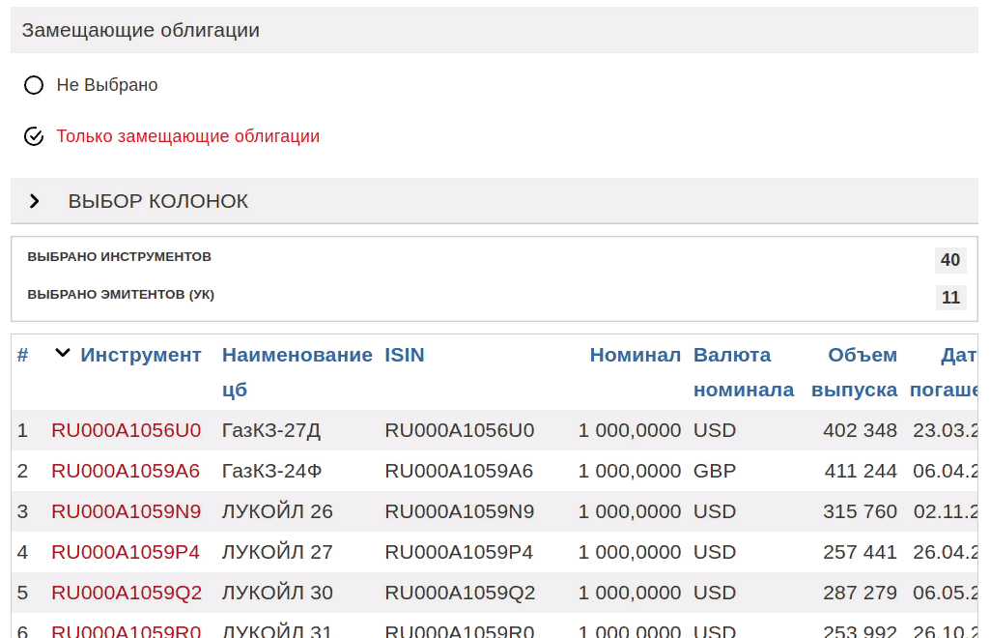Click the "Замещающие облигации" section header
The height and width of the screenshot is (638, 990).
click(x=141, y=30)
